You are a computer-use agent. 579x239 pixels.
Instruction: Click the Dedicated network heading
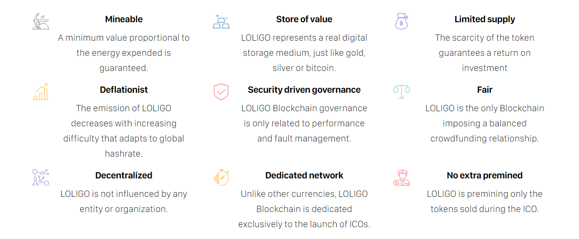click(304, 176)
